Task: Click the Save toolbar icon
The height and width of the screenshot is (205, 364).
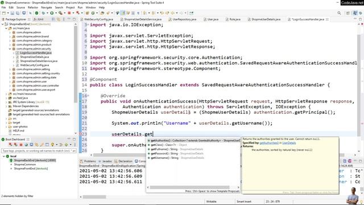Action: tap(13, 13)
